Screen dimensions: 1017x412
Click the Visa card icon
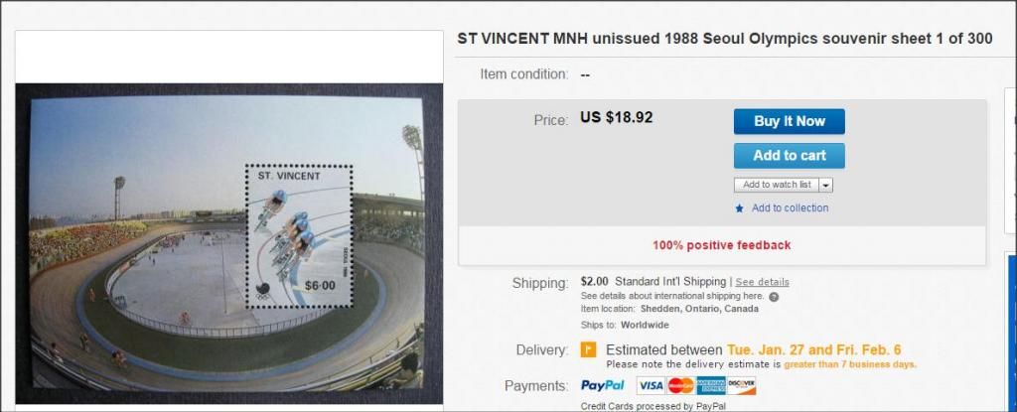651,386
